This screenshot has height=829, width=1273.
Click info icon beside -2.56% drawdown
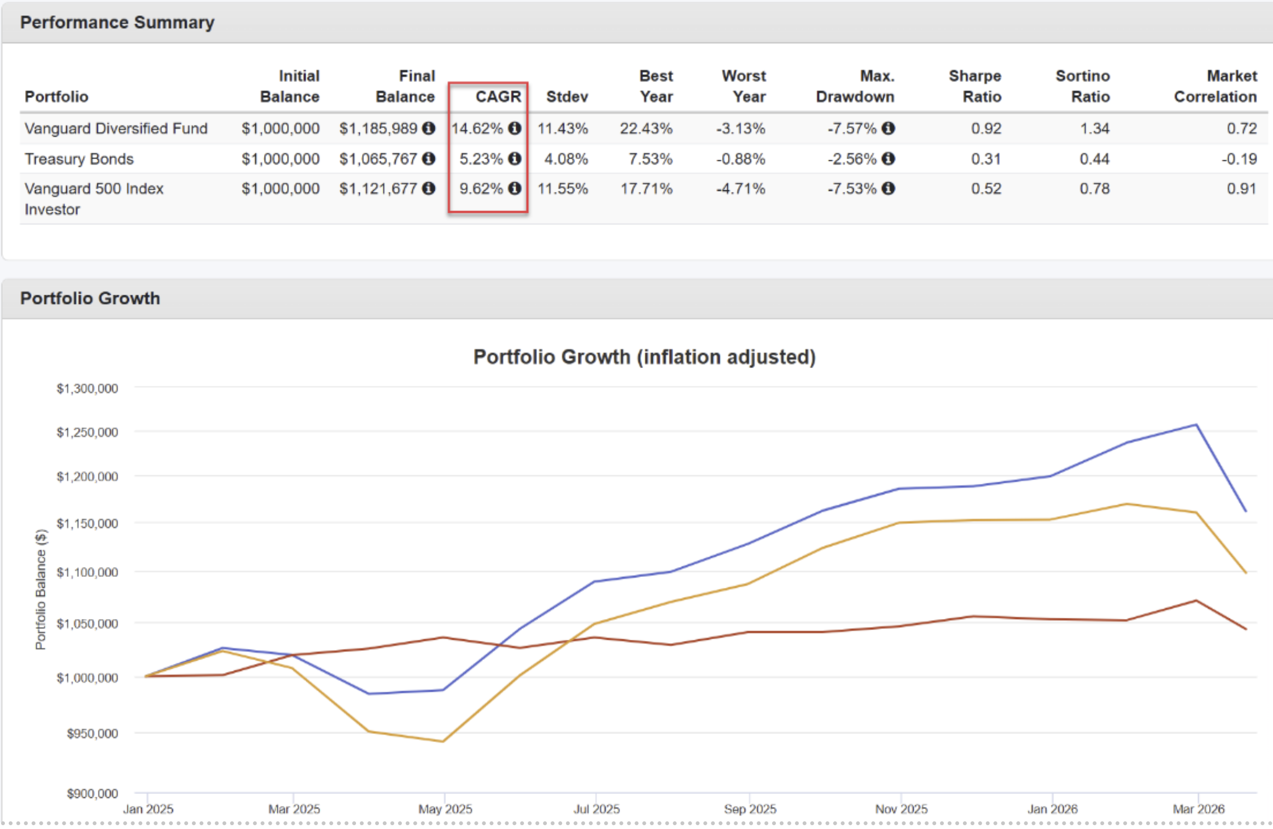[889, 159]
